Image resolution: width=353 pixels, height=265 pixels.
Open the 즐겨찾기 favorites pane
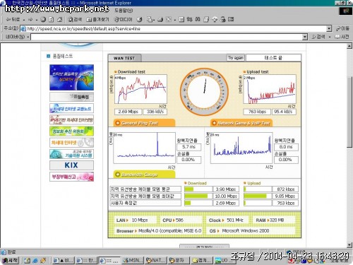pyautogui.click(x=97, y=20)
